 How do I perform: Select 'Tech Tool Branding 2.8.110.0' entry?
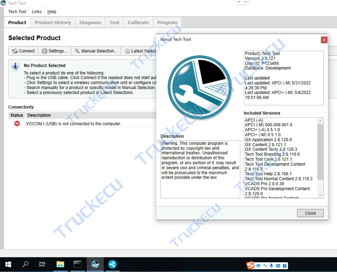click(x=272, y=154)
